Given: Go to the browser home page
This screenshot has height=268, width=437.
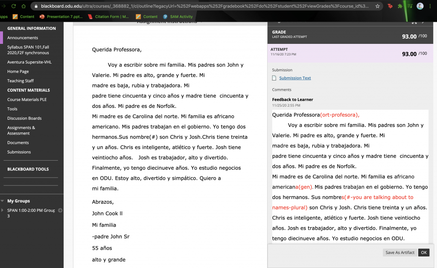Looking at the screenshot, I should click(x=23, y=6).
